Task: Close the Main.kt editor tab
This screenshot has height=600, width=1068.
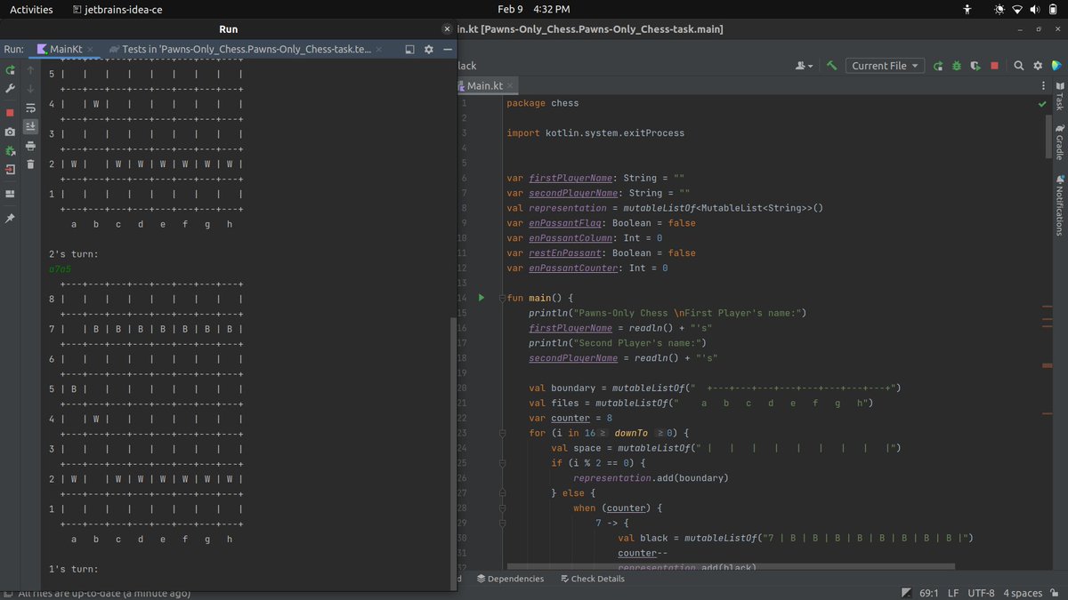Action: tap(511, 86)
